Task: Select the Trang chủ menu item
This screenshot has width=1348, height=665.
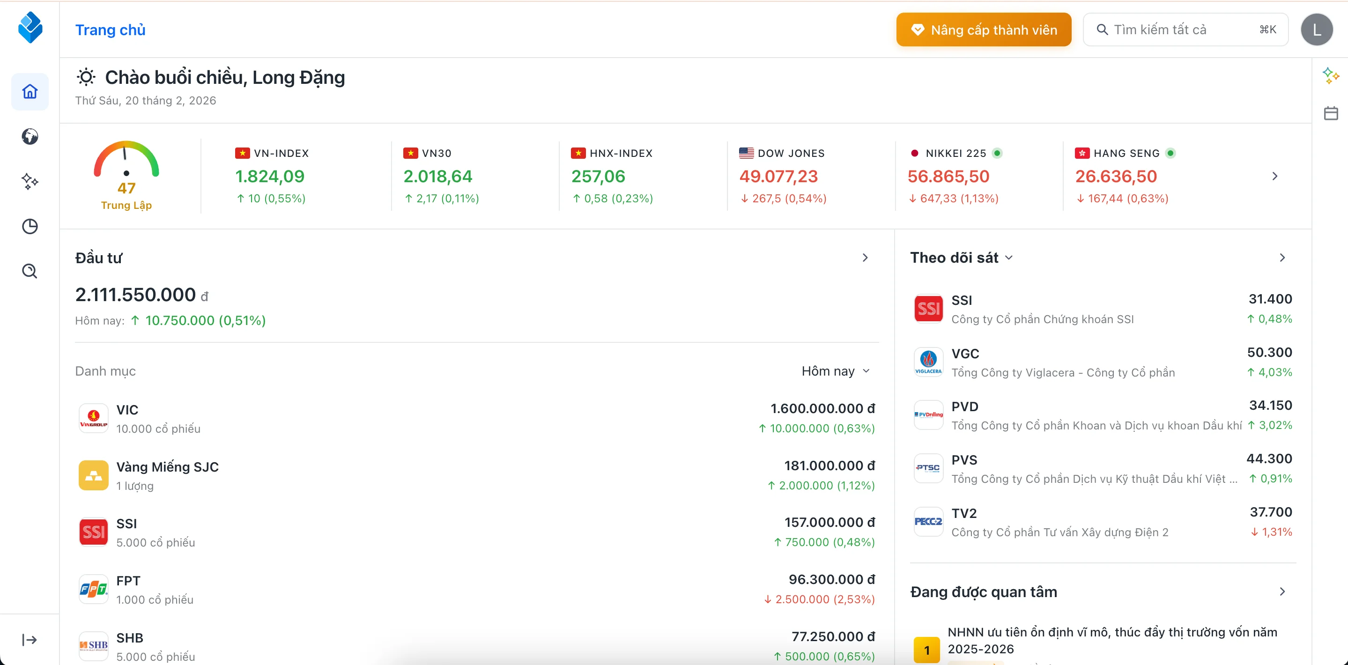Action: click(x=110, y=30)
